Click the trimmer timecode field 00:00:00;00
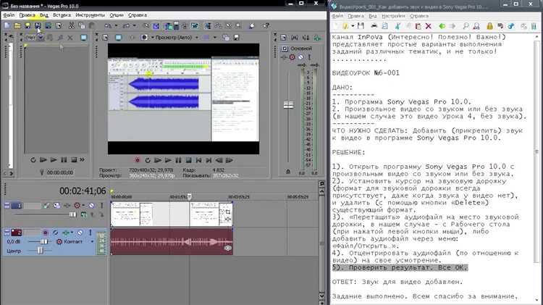Viewport: 543px width, 305px height. [60, 172]
